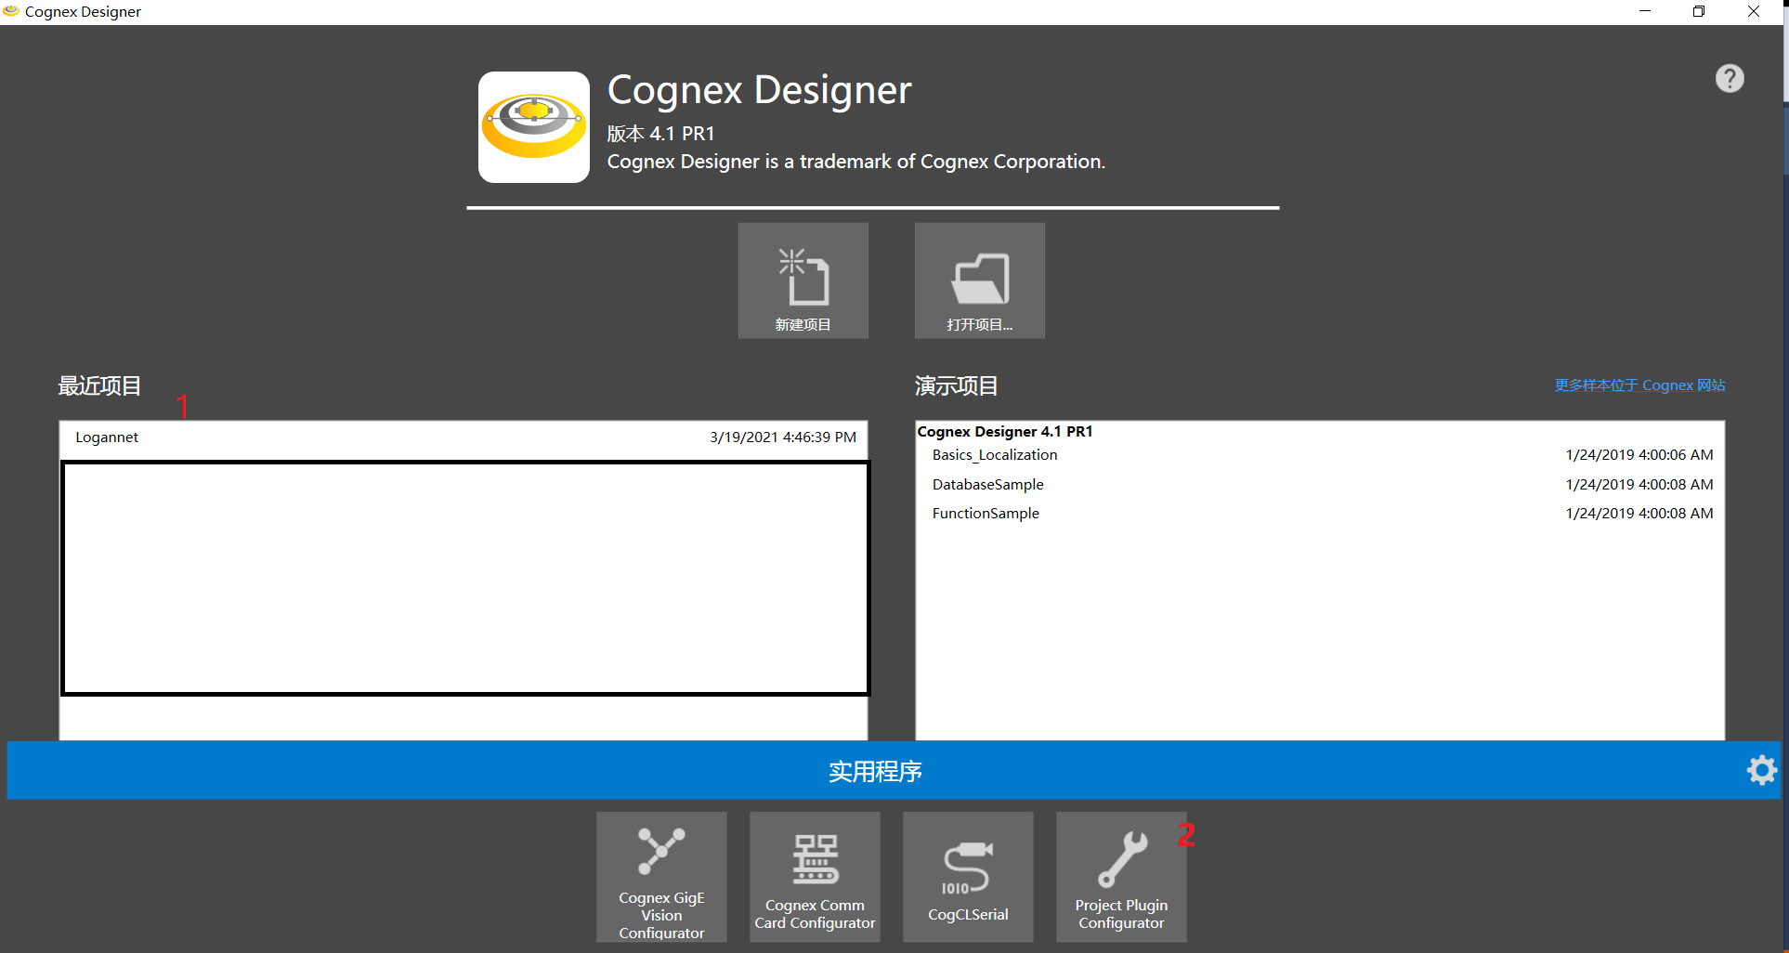
Task: Open the help question mark icon
Action: 1730,78
